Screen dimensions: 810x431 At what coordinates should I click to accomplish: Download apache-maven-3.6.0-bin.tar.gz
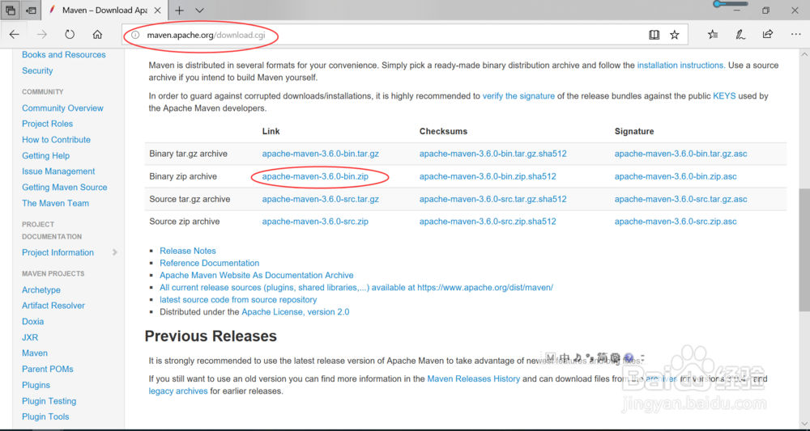pyautogui.click(x=320, y=154)
